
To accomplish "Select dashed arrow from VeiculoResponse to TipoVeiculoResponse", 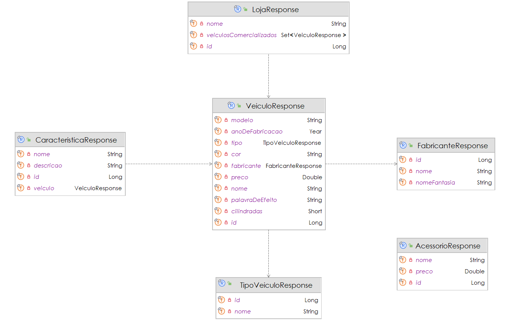I will (x=268, y=253).
